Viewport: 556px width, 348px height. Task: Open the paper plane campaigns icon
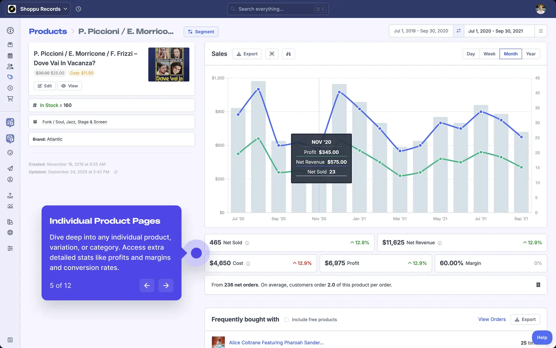pyautogui.click(x=10, y=169)
